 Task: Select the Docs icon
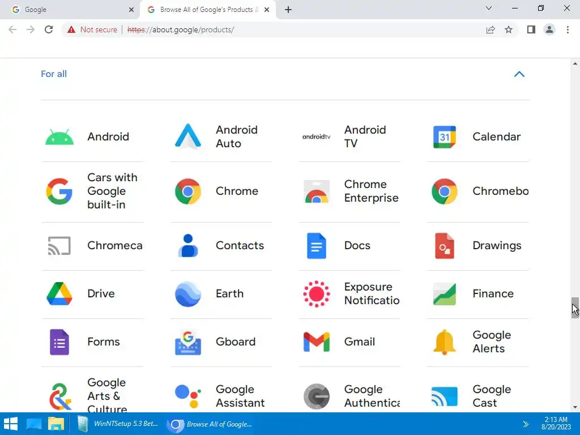[x=316, y=246]
